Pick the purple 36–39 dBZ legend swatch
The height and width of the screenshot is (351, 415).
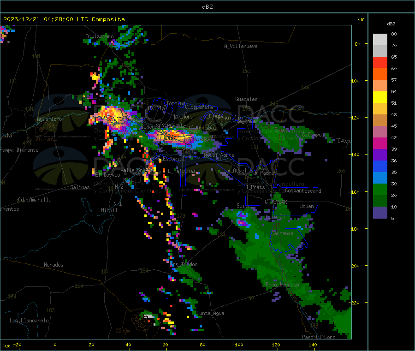[x=380, y=155]
